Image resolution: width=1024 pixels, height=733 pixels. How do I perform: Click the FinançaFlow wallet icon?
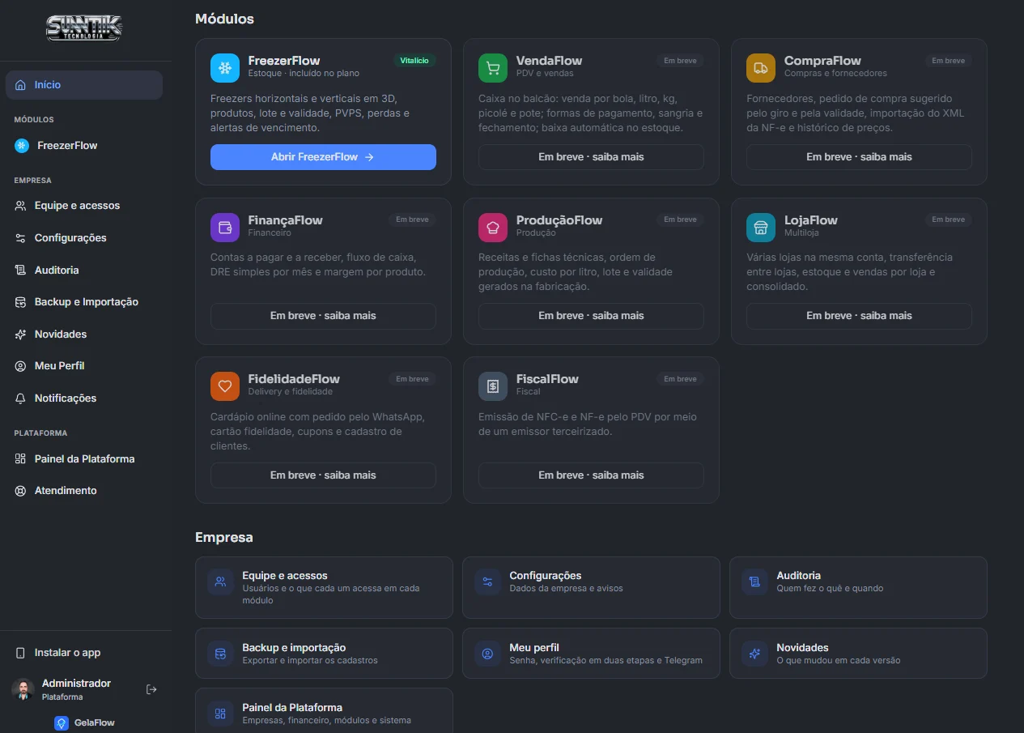[x=225, y=228]
